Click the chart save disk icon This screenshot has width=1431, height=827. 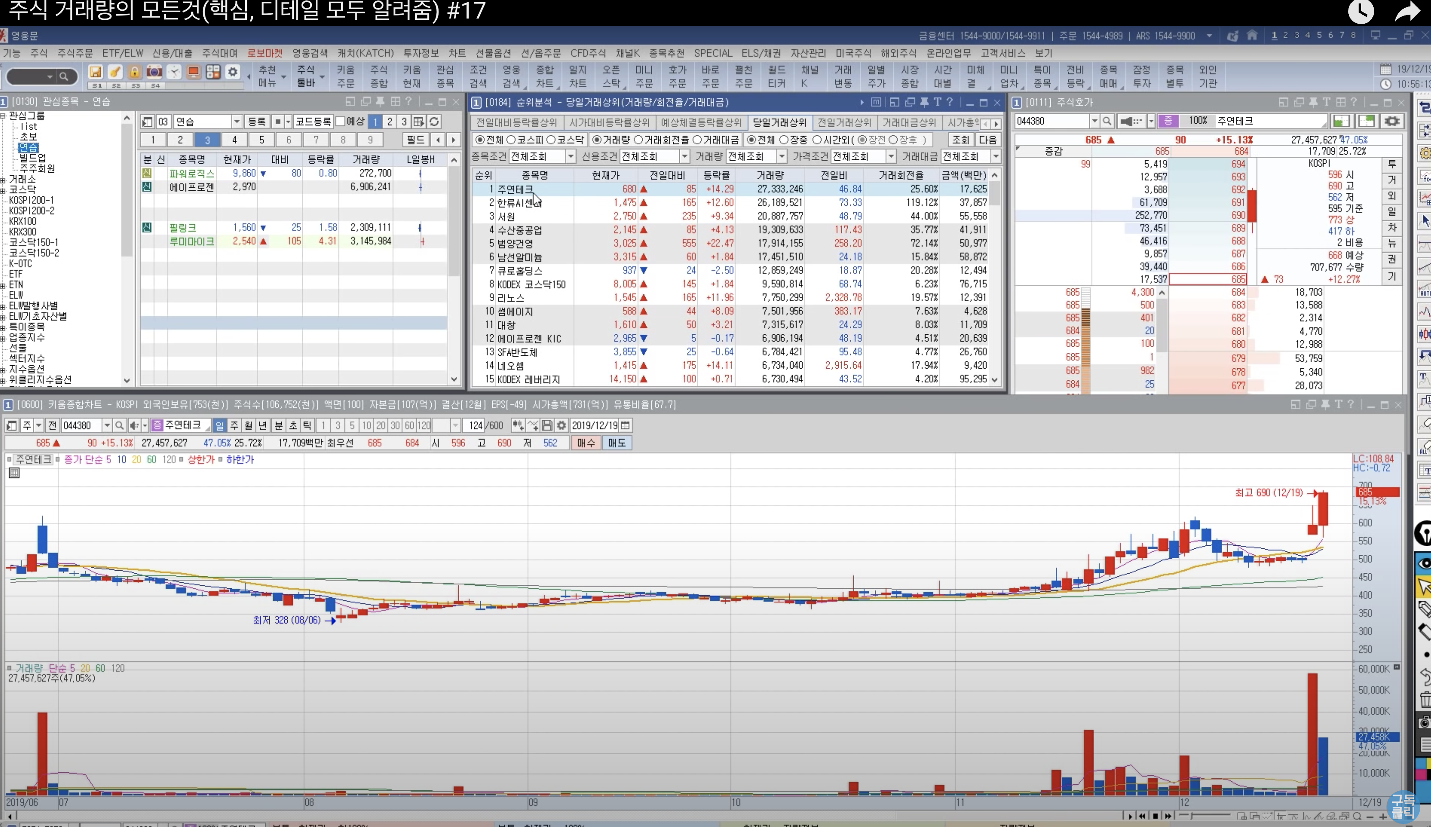(x=547, y=426)
